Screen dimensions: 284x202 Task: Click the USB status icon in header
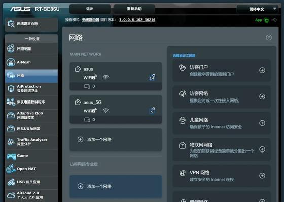[x=274, y=20]
